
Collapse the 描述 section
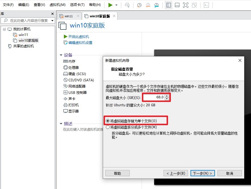click(x=61, y=124)
